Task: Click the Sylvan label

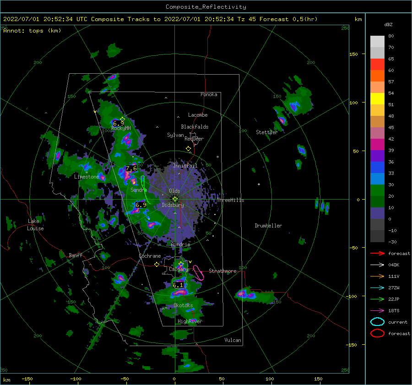Action: pos(175,135)
